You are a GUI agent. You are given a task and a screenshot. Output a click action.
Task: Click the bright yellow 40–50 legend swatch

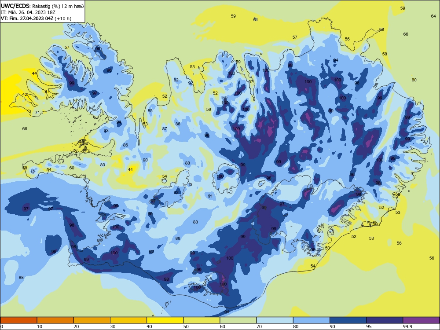coord(165,320)
